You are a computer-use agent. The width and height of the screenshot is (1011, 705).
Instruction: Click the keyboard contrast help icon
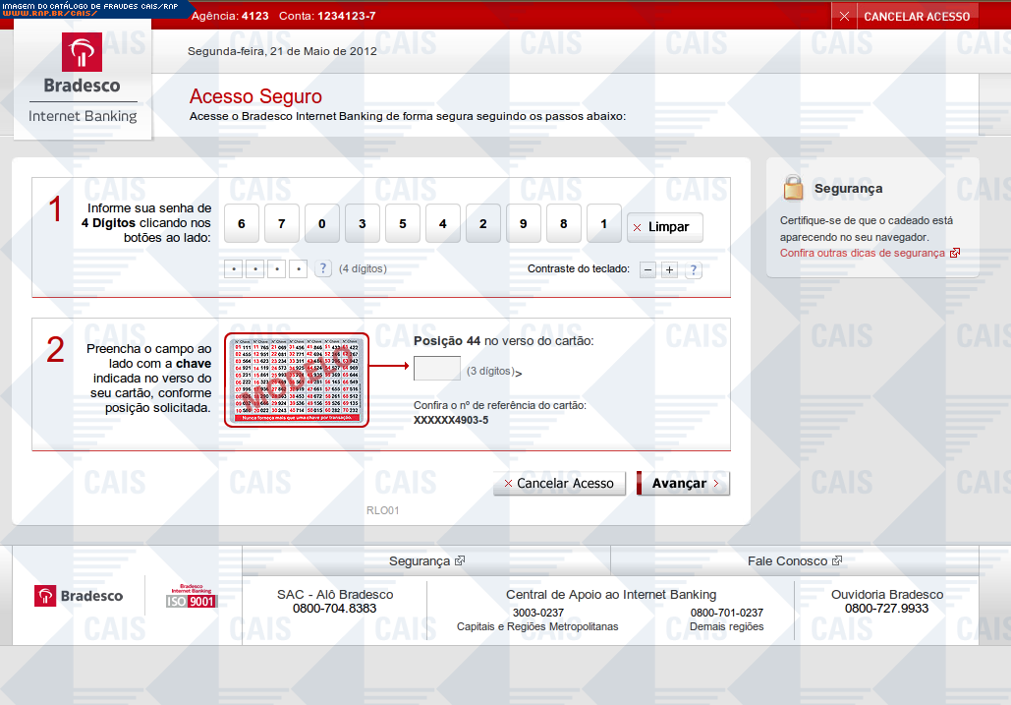694,270
